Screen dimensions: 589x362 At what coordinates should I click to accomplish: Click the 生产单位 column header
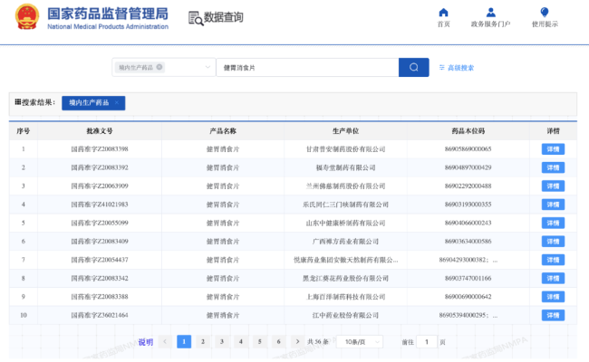point(345,131)
